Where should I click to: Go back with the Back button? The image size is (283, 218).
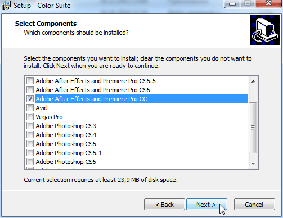coord(164,205)
